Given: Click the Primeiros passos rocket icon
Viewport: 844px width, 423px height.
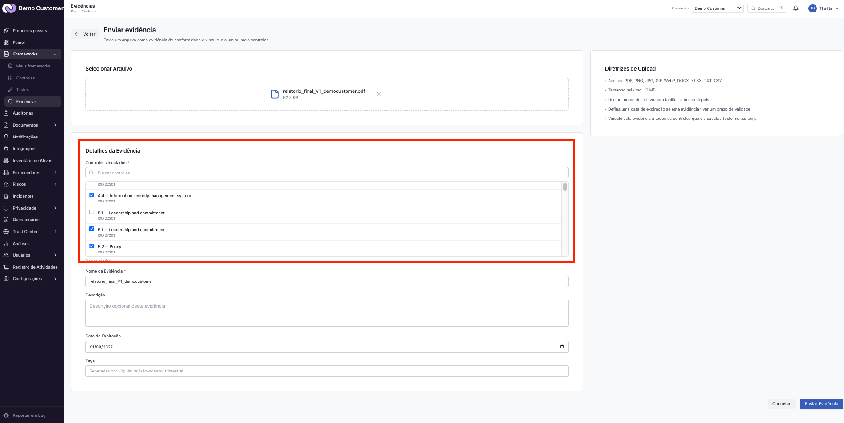Looking at the screenshot, I should tap(6, 31).
